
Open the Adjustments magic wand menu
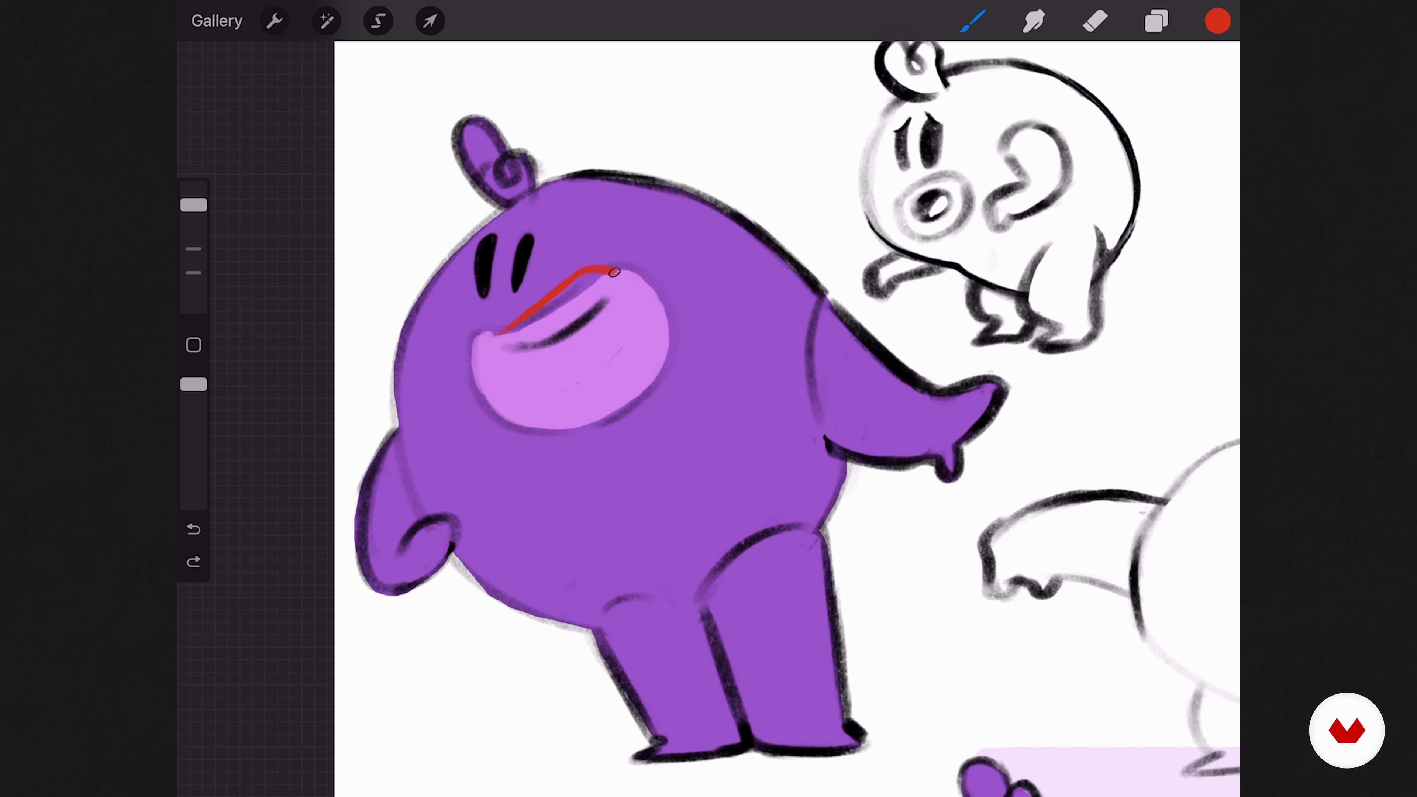click(x=326, y=21)
